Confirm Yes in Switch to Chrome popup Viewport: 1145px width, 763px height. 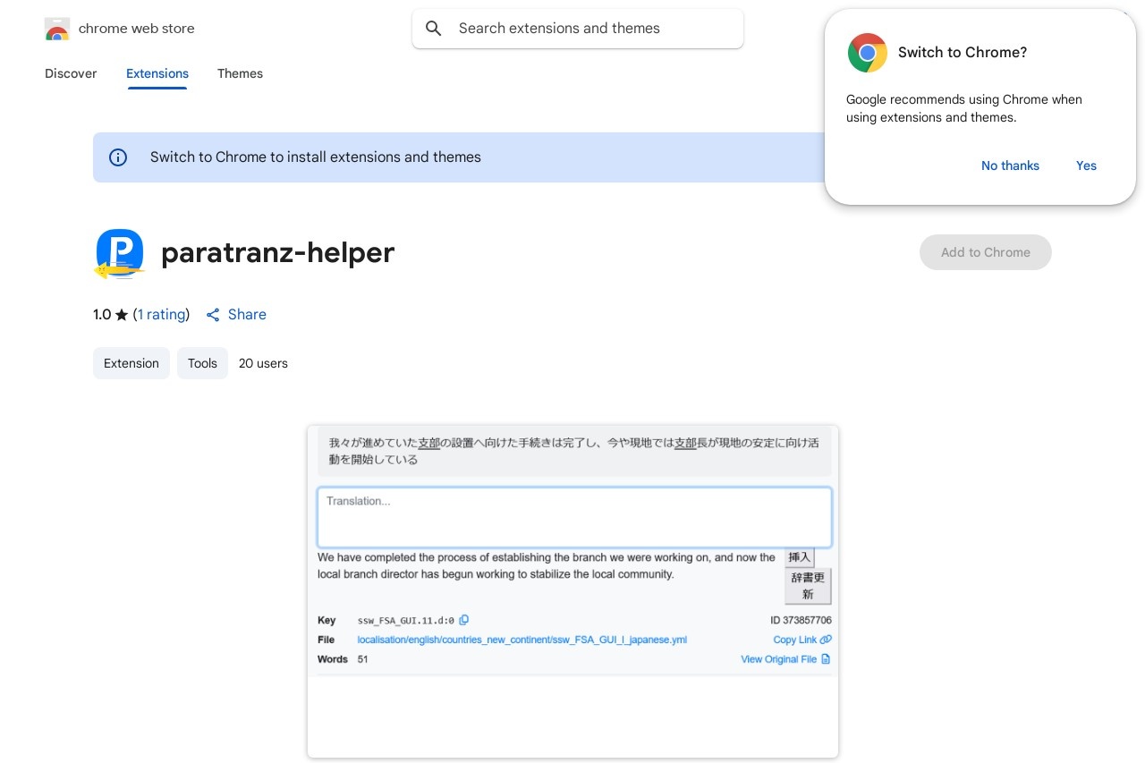(1086, 165)
